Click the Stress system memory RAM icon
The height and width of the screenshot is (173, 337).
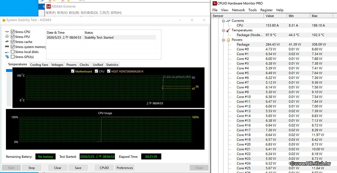[7, 47]
